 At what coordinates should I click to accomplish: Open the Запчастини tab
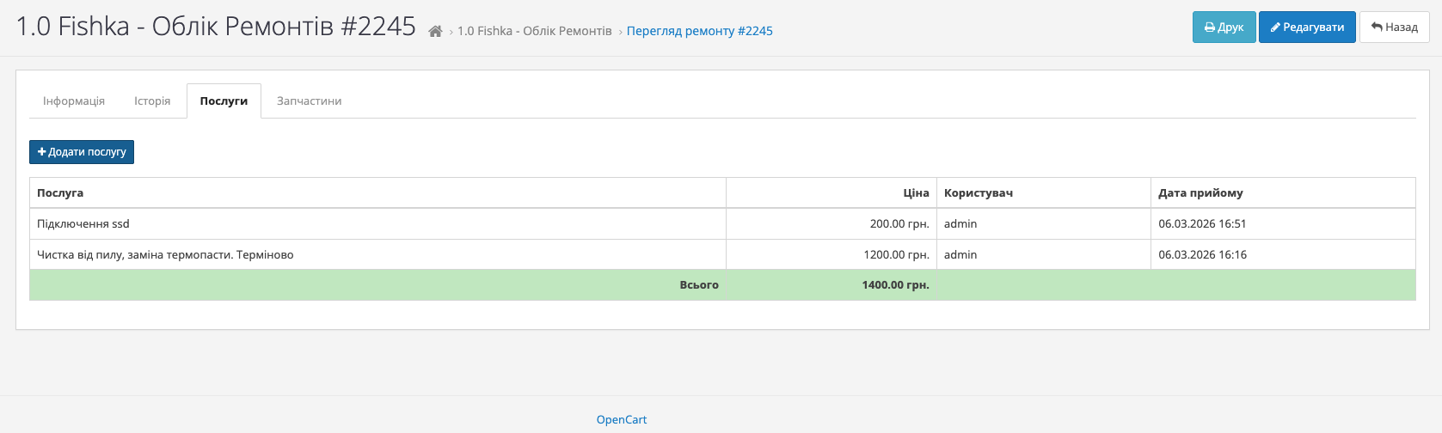pyautogui.click(x=310, y=101)
